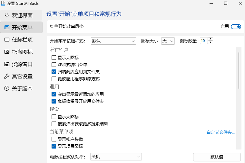Click the 托盘图标 sidebar icon
Image resolution: width=245 pixels, height=163 pixels.
(x=6, y=52)
